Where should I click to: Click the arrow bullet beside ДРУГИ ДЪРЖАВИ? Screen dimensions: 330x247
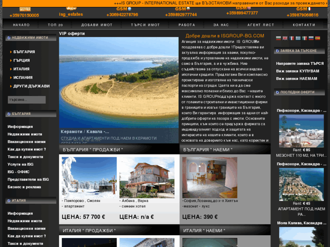tap(11, 86)
